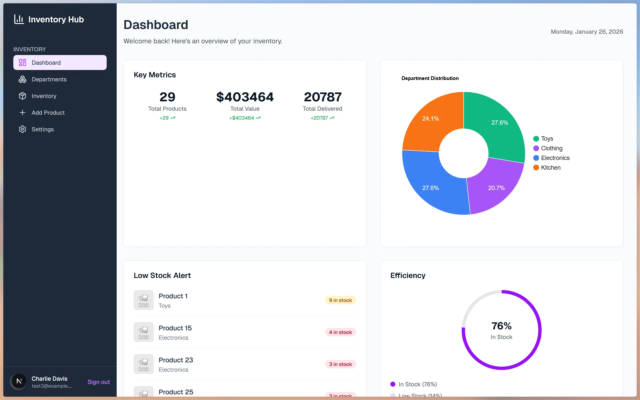Viewport: 640px width, 400px height.
Task: Open the Departments page from the sidebar
Action: tap(60, 79)
